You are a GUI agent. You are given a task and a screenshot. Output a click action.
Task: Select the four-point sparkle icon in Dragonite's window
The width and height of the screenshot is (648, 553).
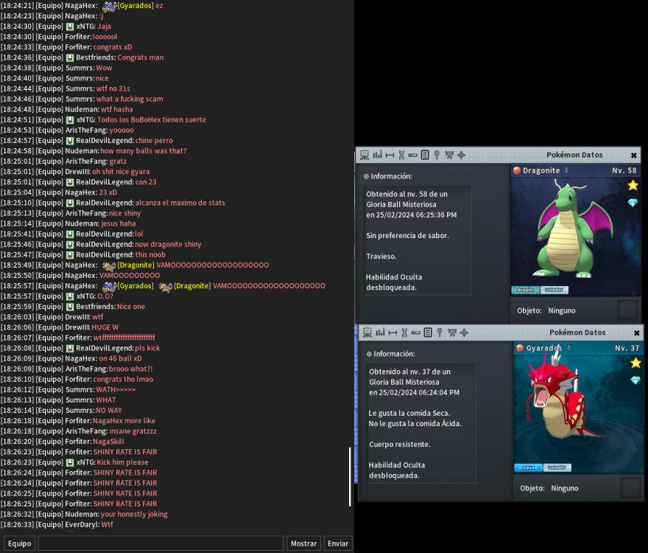click(462, 156)
